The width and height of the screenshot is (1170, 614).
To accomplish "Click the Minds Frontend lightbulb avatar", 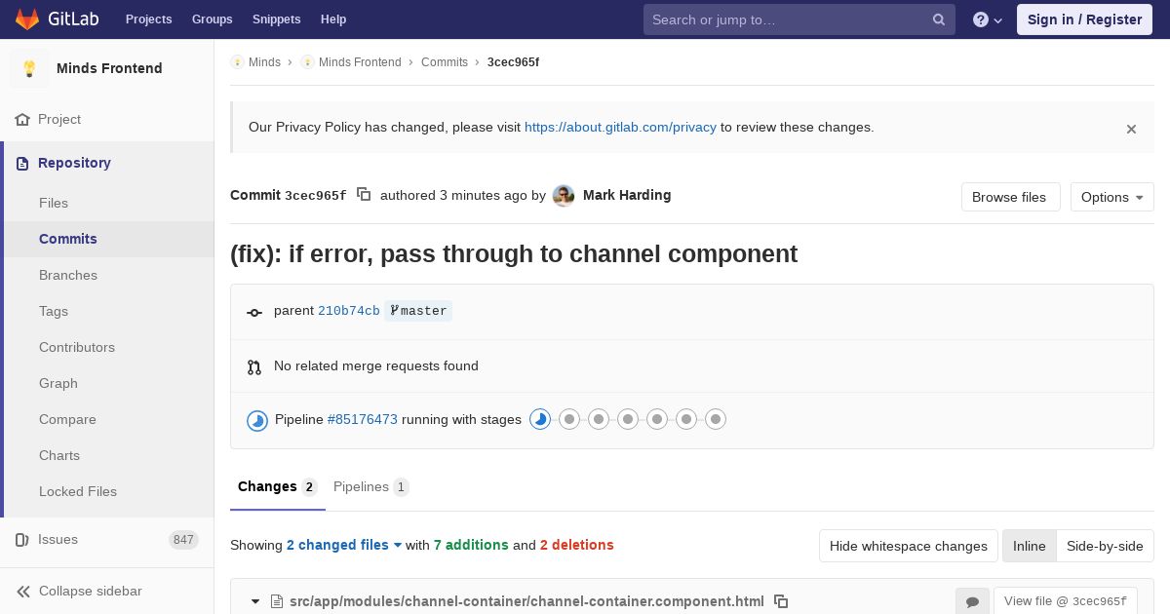I will tap(29, 68).
